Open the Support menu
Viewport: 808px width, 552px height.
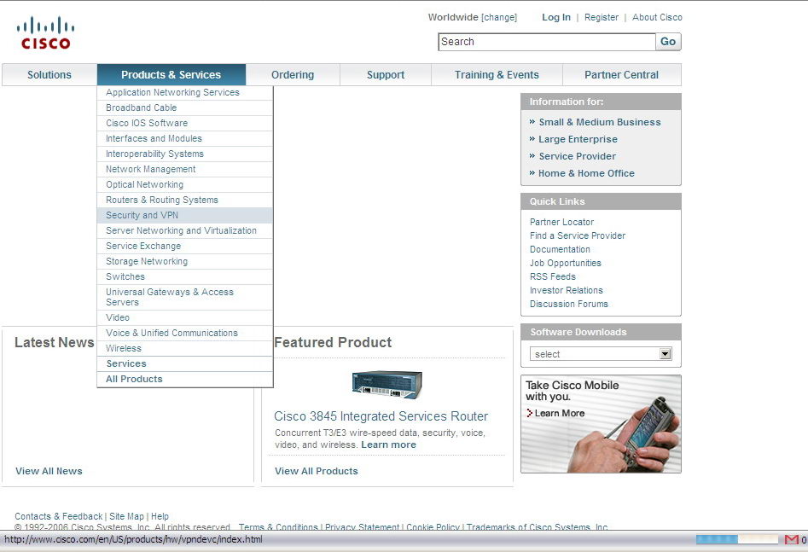(386, 75)
